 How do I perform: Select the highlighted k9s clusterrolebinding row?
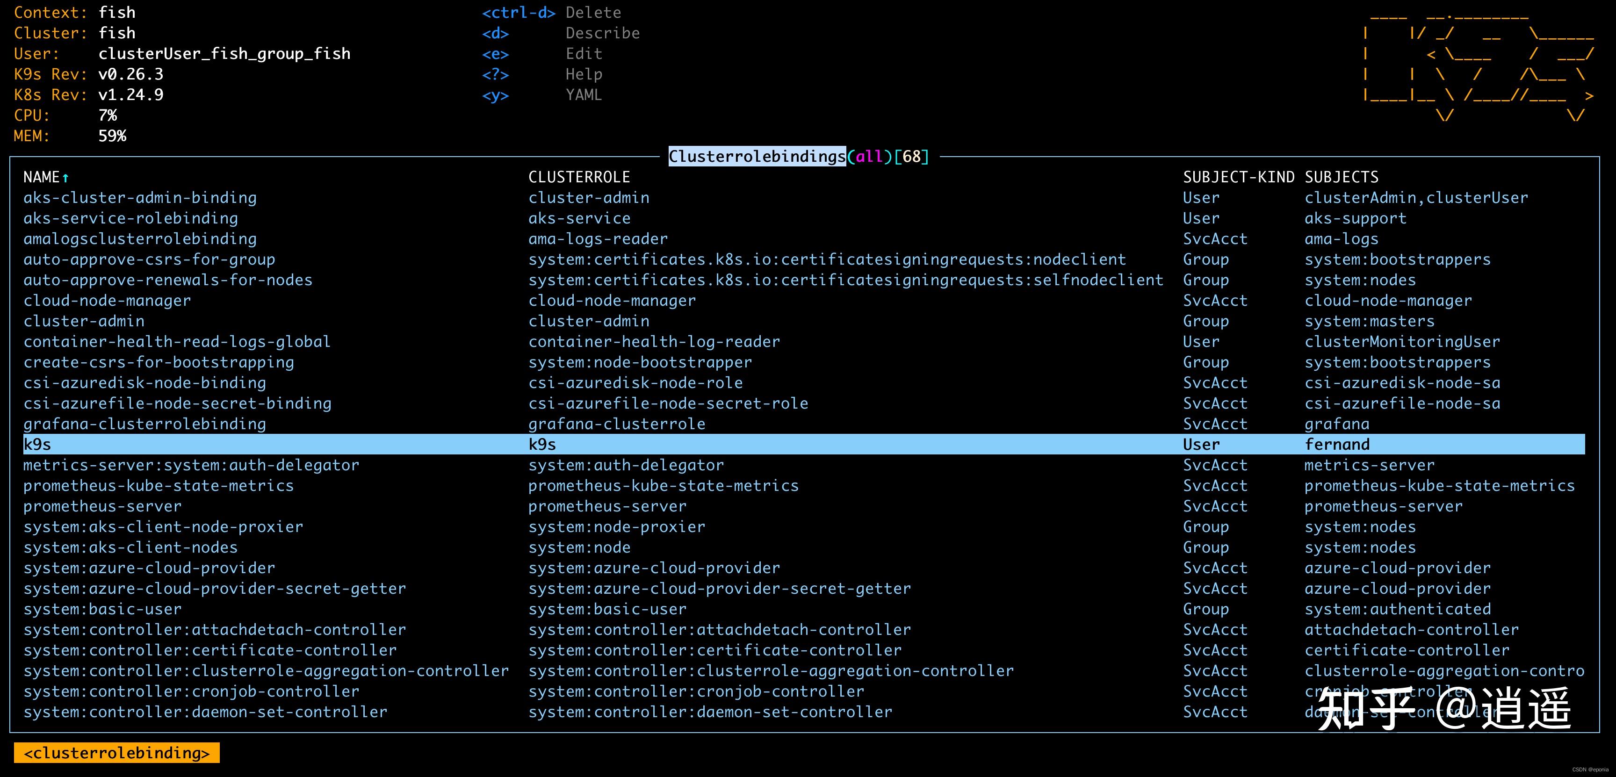[37, 445]
